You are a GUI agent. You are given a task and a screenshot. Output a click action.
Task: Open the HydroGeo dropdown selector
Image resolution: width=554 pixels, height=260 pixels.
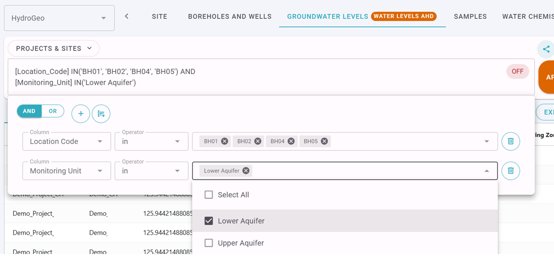tap(59, 18)
